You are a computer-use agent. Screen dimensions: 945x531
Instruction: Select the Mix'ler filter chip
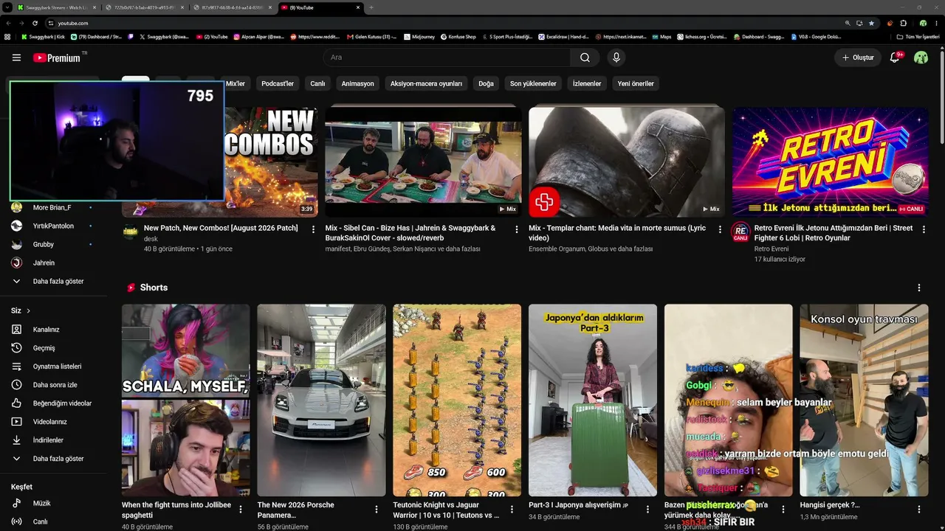[235, 83]
